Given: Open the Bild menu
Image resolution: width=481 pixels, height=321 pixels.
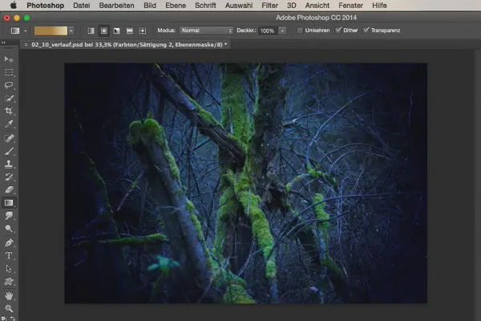Looking at the screenshot, I should (x=150, y=6).
